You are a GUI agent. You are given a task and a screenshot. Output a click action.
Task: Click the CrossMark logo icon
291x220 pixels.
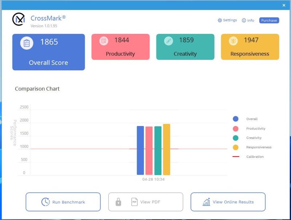pos(19,19)
